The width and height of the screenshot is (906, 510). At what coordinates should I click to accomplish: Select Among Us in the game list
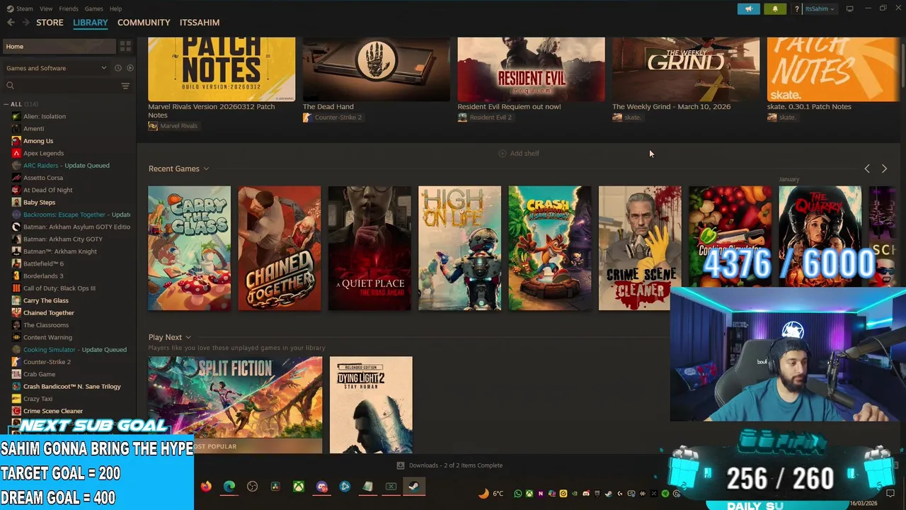coord(38,141)
